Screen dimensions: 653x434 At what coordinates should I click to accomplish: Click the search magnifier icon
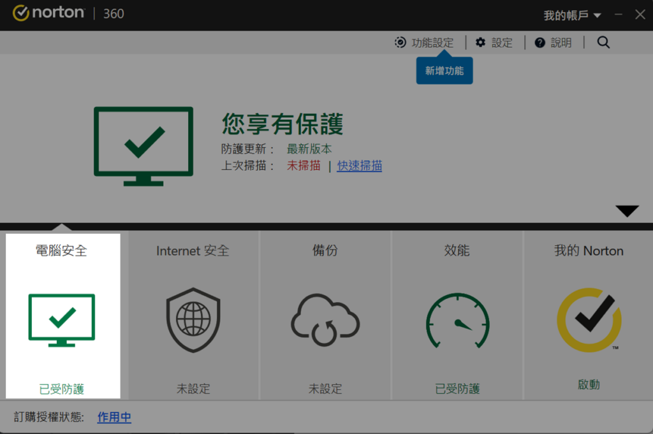[x=603, y=42]
